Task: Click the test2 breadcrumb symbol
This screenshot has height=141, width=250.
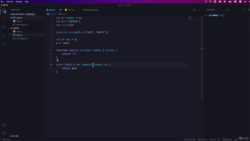Action: pos(62,14)
